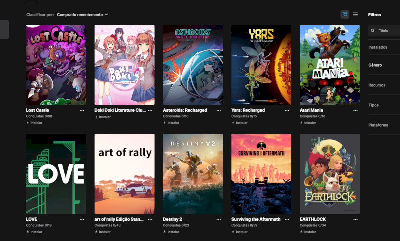Viewport: 400px width, 241px height.
Task: Open more options for Lost Castle
Action: click(82, 110)
